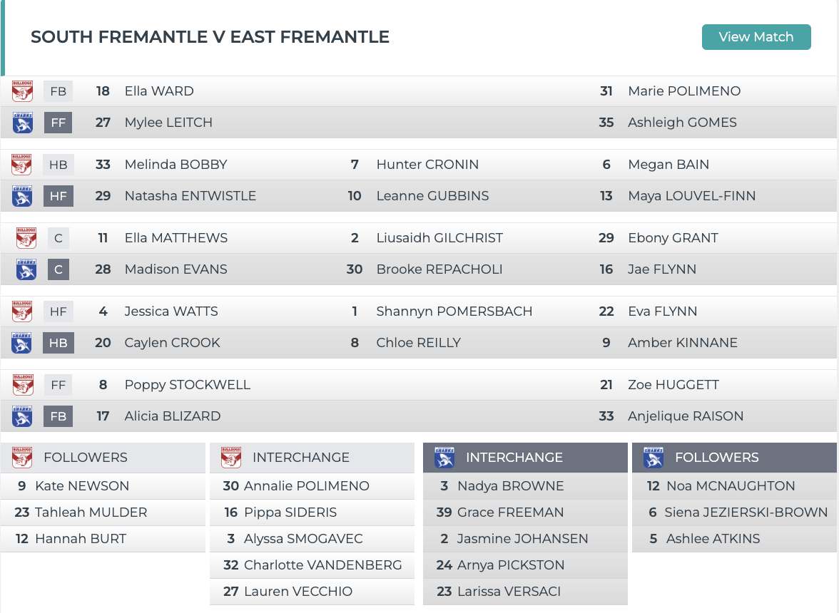Viewport: 839px width, 613px height.
Task: Select player Hunter CRONIN
Action: pos(427,165)
